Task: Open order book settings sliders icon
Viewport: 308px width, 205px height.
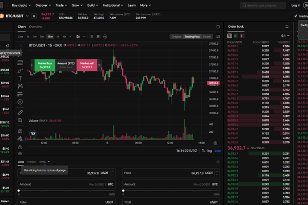Action: click(x=287, y=27)
